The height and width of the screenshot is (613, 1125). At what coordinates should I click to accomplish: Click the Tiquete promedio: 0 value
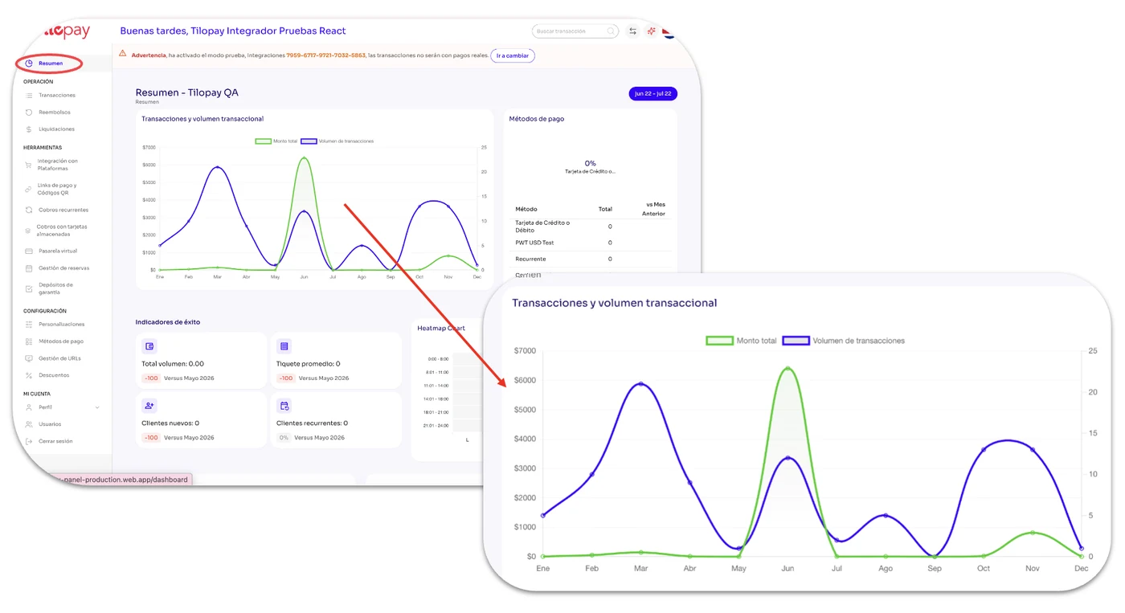pos(309,364)
